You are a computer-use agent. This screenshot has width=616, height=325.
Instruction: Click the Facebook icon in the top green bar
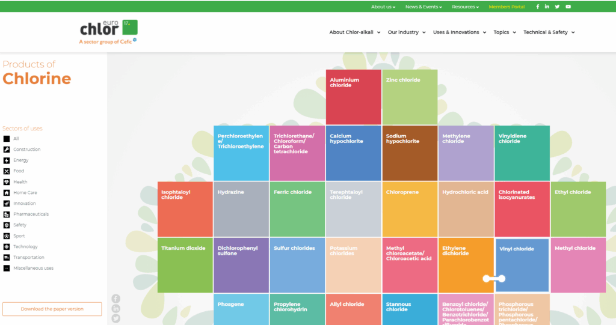537,7
